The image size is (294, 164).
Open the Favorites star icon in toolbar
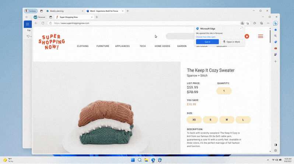(255, 23)
